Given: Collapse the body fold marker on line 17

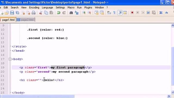Looking at the screenshot, I should [x=10, y=59].
